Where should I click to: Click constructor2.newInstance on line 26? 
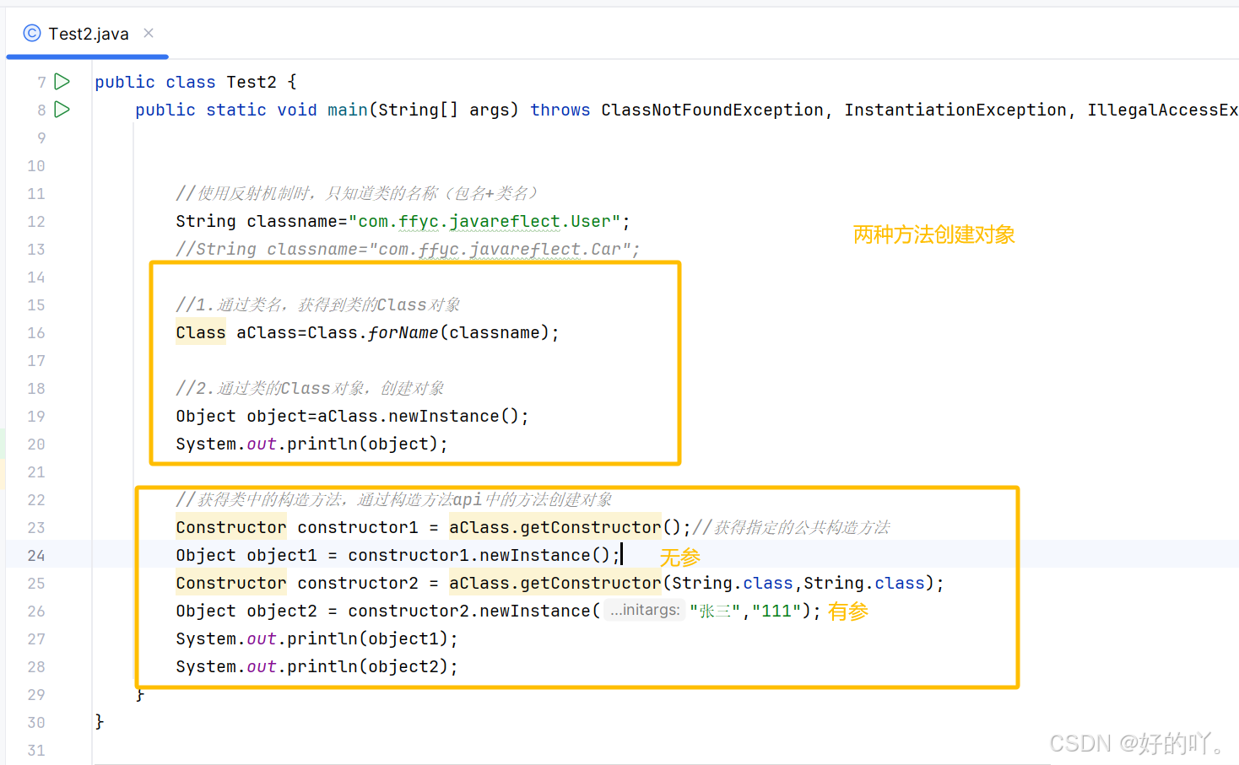pos(469,611)
